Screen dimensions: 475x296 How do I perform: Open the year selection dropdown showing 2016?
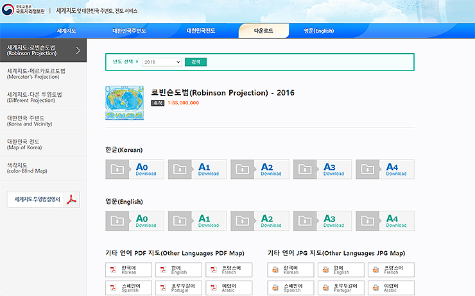pyautogui.click(x=162, y=62)
